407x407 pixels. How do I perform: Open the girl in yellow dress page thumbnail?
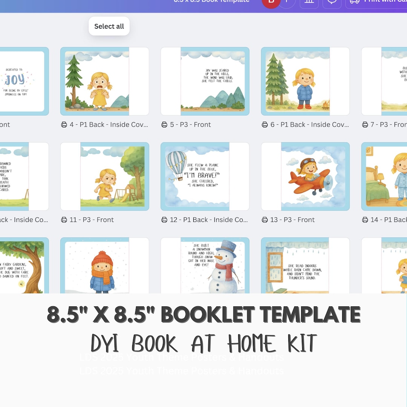click(x=104, y=81)
